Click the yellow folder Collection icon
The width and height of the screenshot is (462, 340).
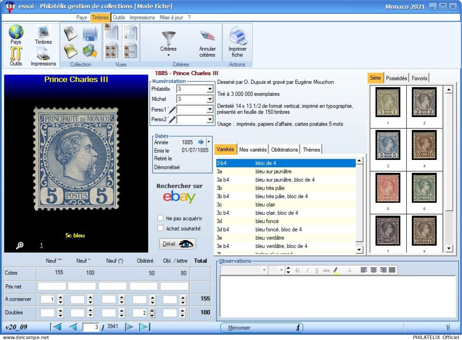(71, 51)
